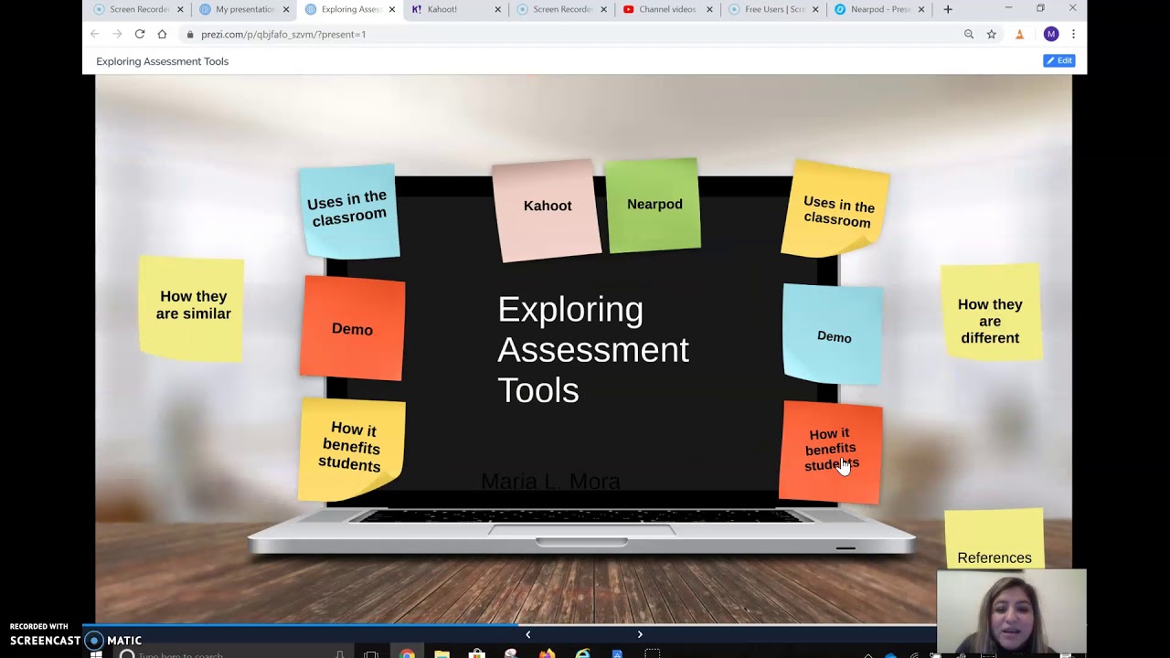
Task: Switch to the My presentations tab
Action: click(244, 9)
